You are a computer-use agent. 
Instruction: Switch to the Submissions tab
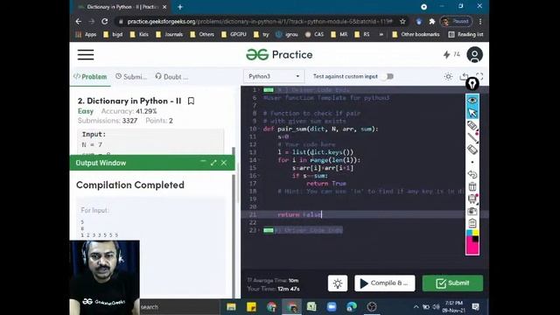point(131,76)
